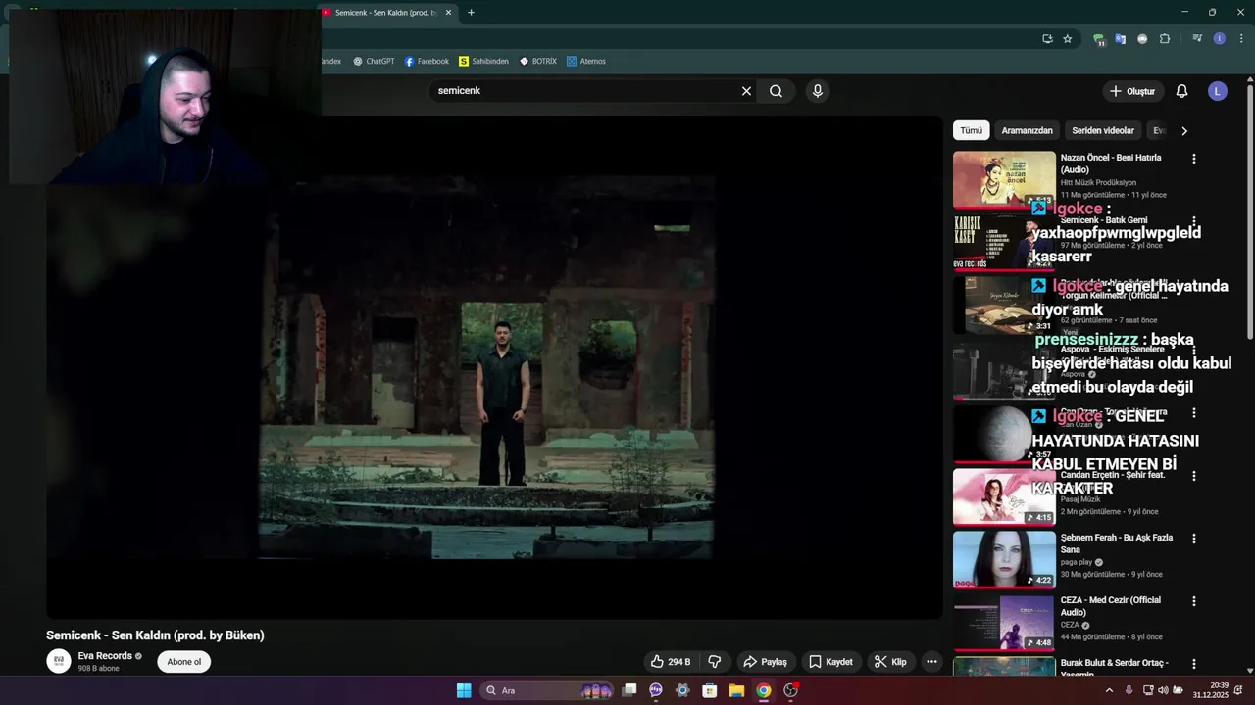The height and width of the screenshot is (705, 1255).
Task: Click the Paylaş share button
Action: tap(765, 662)
